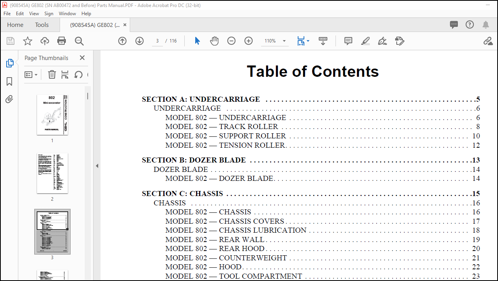Click MODEL 802 — REAR WALL line
The width and height of the screenshot is (498, 281).
[323, 240]
